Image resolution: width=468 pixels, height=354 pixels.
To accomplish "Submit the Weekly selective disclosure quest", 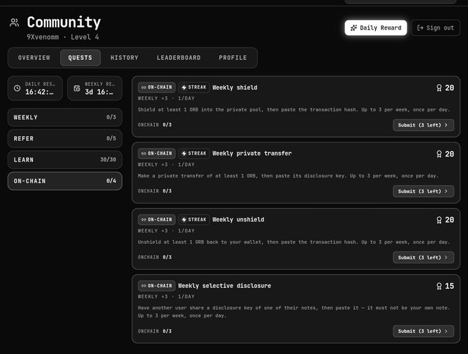I will [x=423, y=331].
